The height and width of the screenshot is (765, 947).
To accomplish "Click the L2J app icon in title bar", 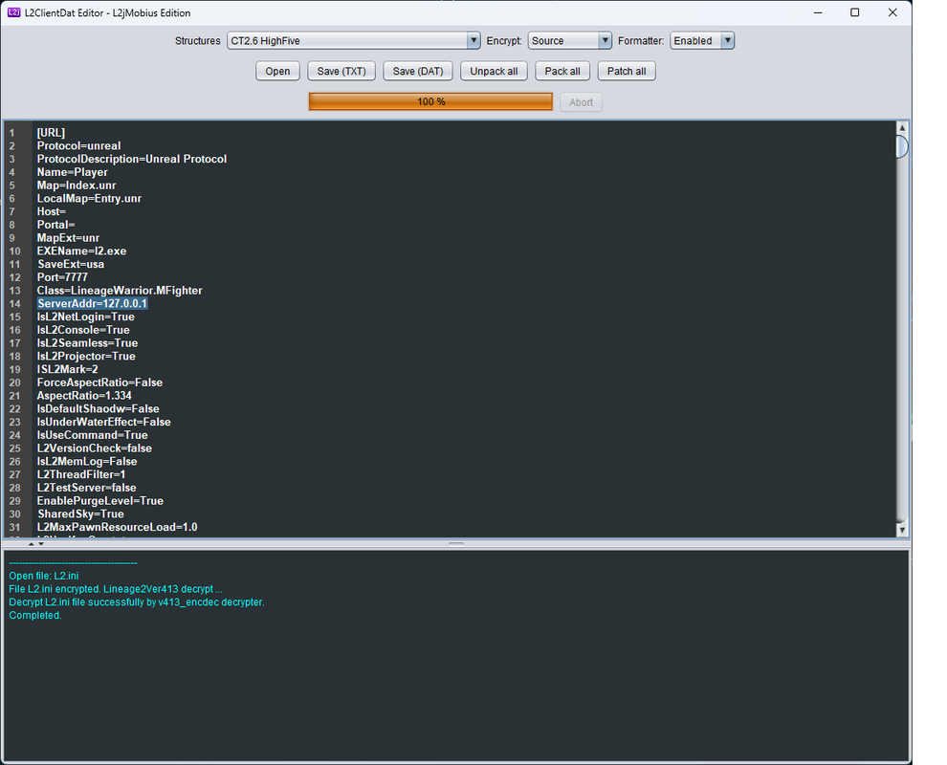I will (x=14, y=12).
